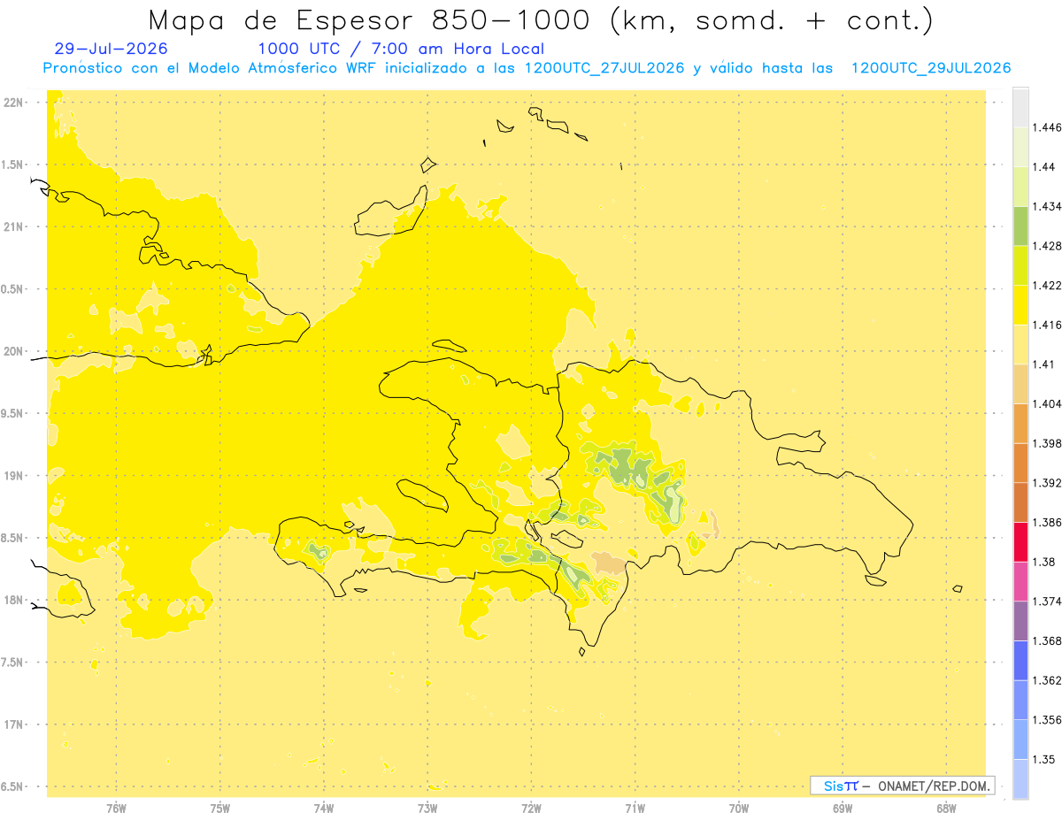The height and width of the screenshot is (820, 1062).
Task: Click the 71W longitude axis label
Action: click(635, 809)
